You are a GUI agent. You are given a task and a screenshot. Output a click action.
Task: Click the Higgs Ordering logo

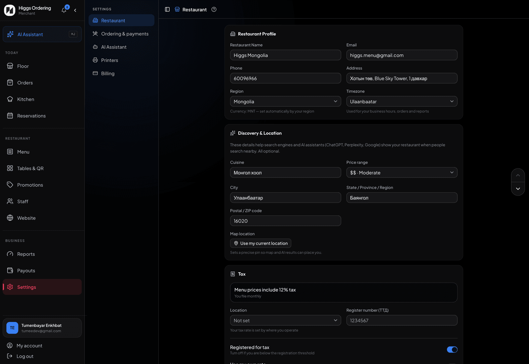tap(10, 10)
